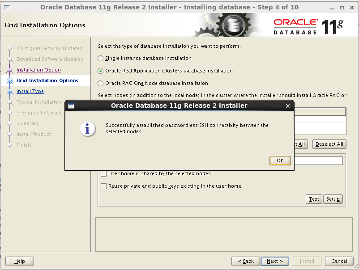Image resolution: width=359 pixels, height=270 pixels.
Task: Open the Install Type step link
Action: pos(30,91)
